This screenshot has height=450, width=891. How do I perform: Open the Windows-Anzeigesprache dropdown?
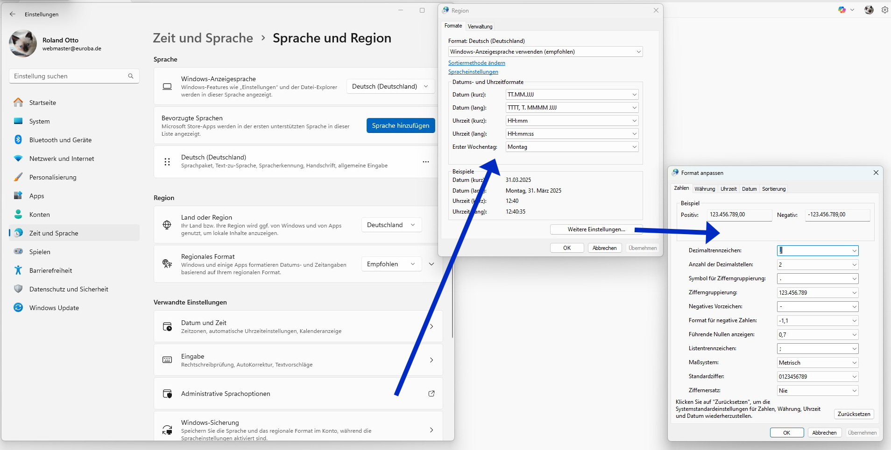tap(390, 86)
